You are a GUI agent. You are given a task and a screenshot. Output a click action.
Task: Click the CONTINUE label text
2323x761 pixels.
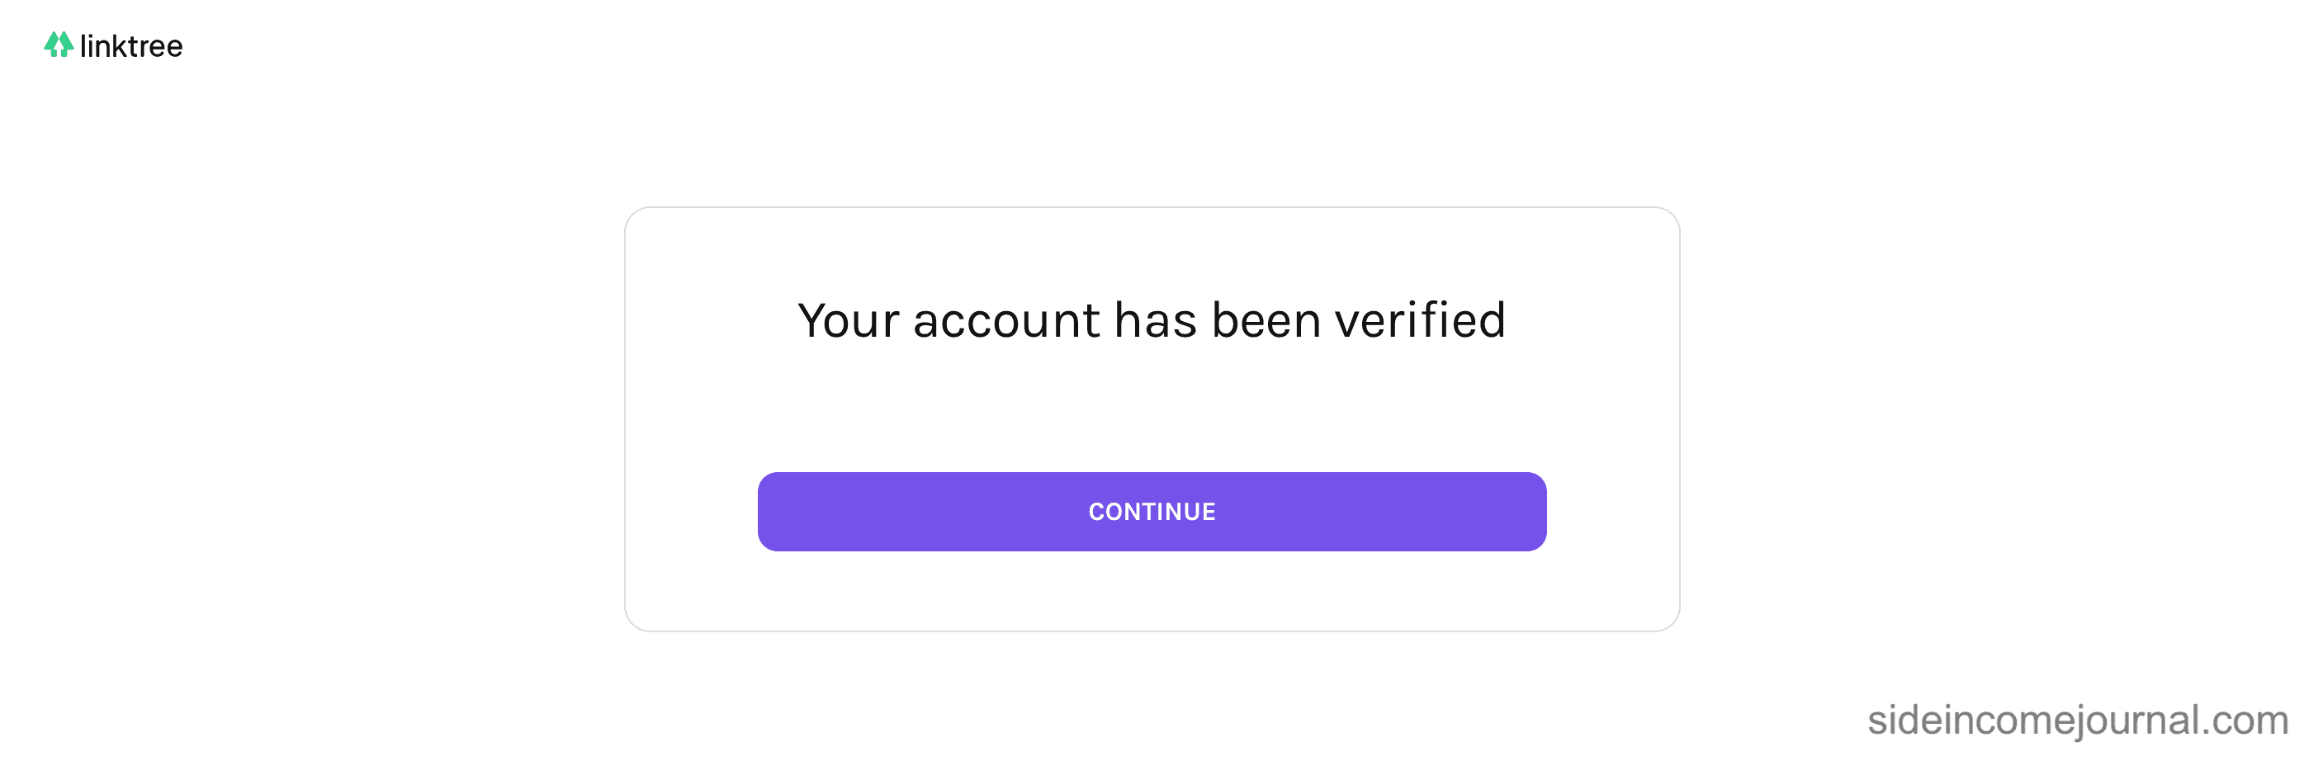click(1152, 512)
